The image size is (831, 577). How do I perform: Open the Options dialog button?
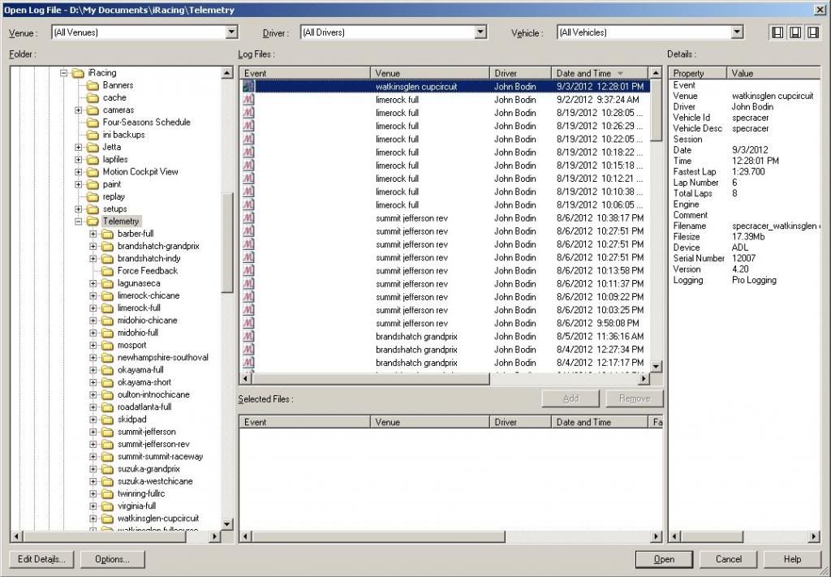point(112,559)
